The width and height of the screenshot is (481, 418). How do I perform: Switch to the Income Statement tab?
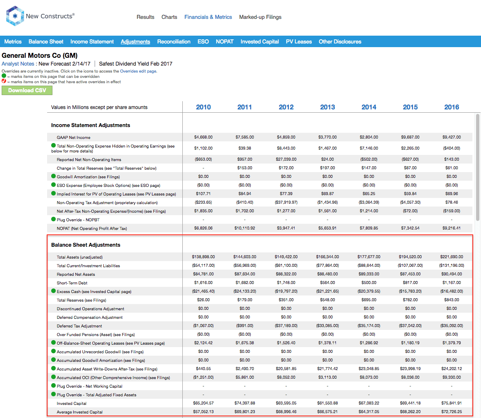(92, 42)
